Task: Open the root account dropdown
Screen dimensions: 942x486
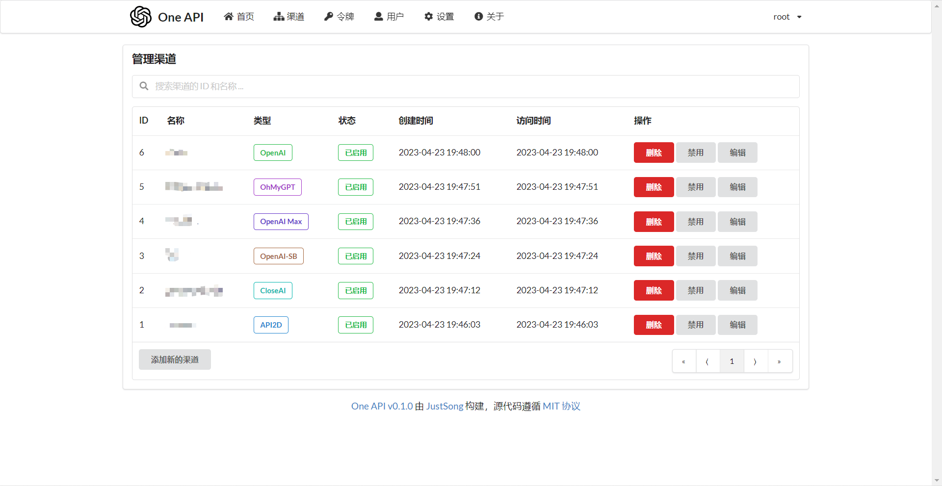Action: [787, 16]
